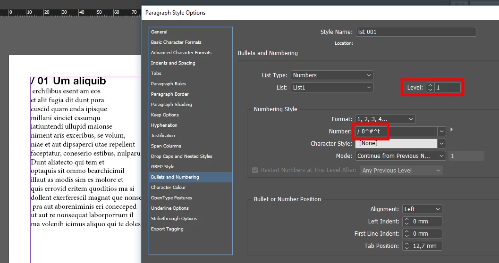Click the Style Name field
This screenshot has height=263, width=499.
415,32
